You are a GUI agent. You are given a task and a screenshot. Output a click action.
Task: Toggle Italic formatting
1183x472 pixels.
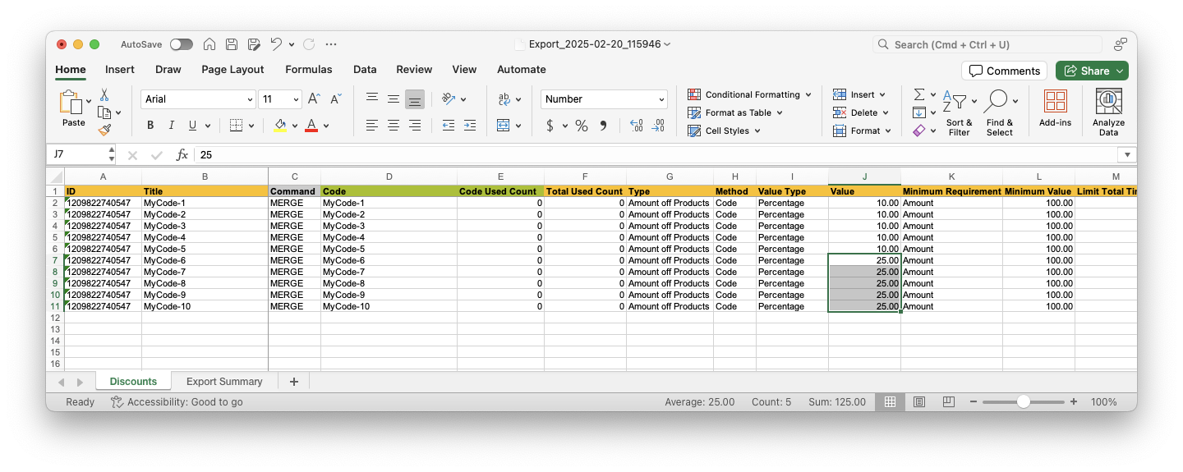click(x=172, y=126)
